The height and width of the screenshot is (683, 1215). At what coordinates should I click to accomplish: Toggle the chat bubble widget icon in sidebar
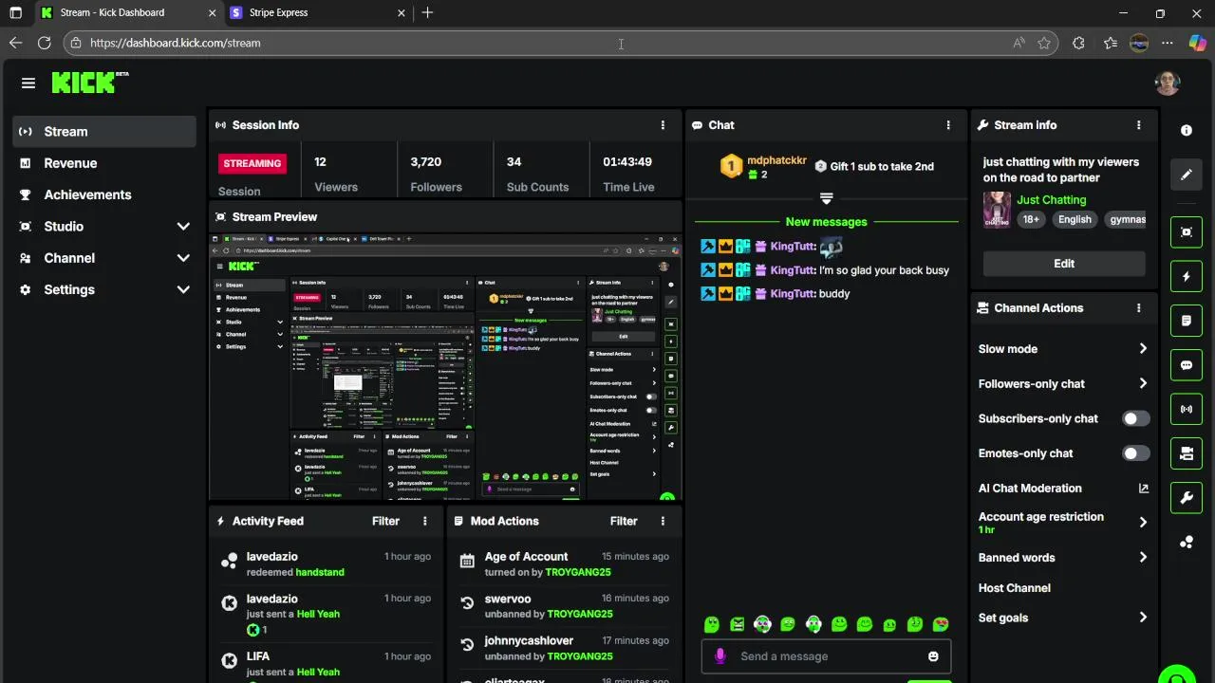pos(1187,365)
